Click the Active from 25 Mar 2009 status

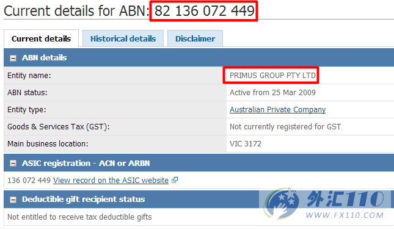(x=272, y=92)
